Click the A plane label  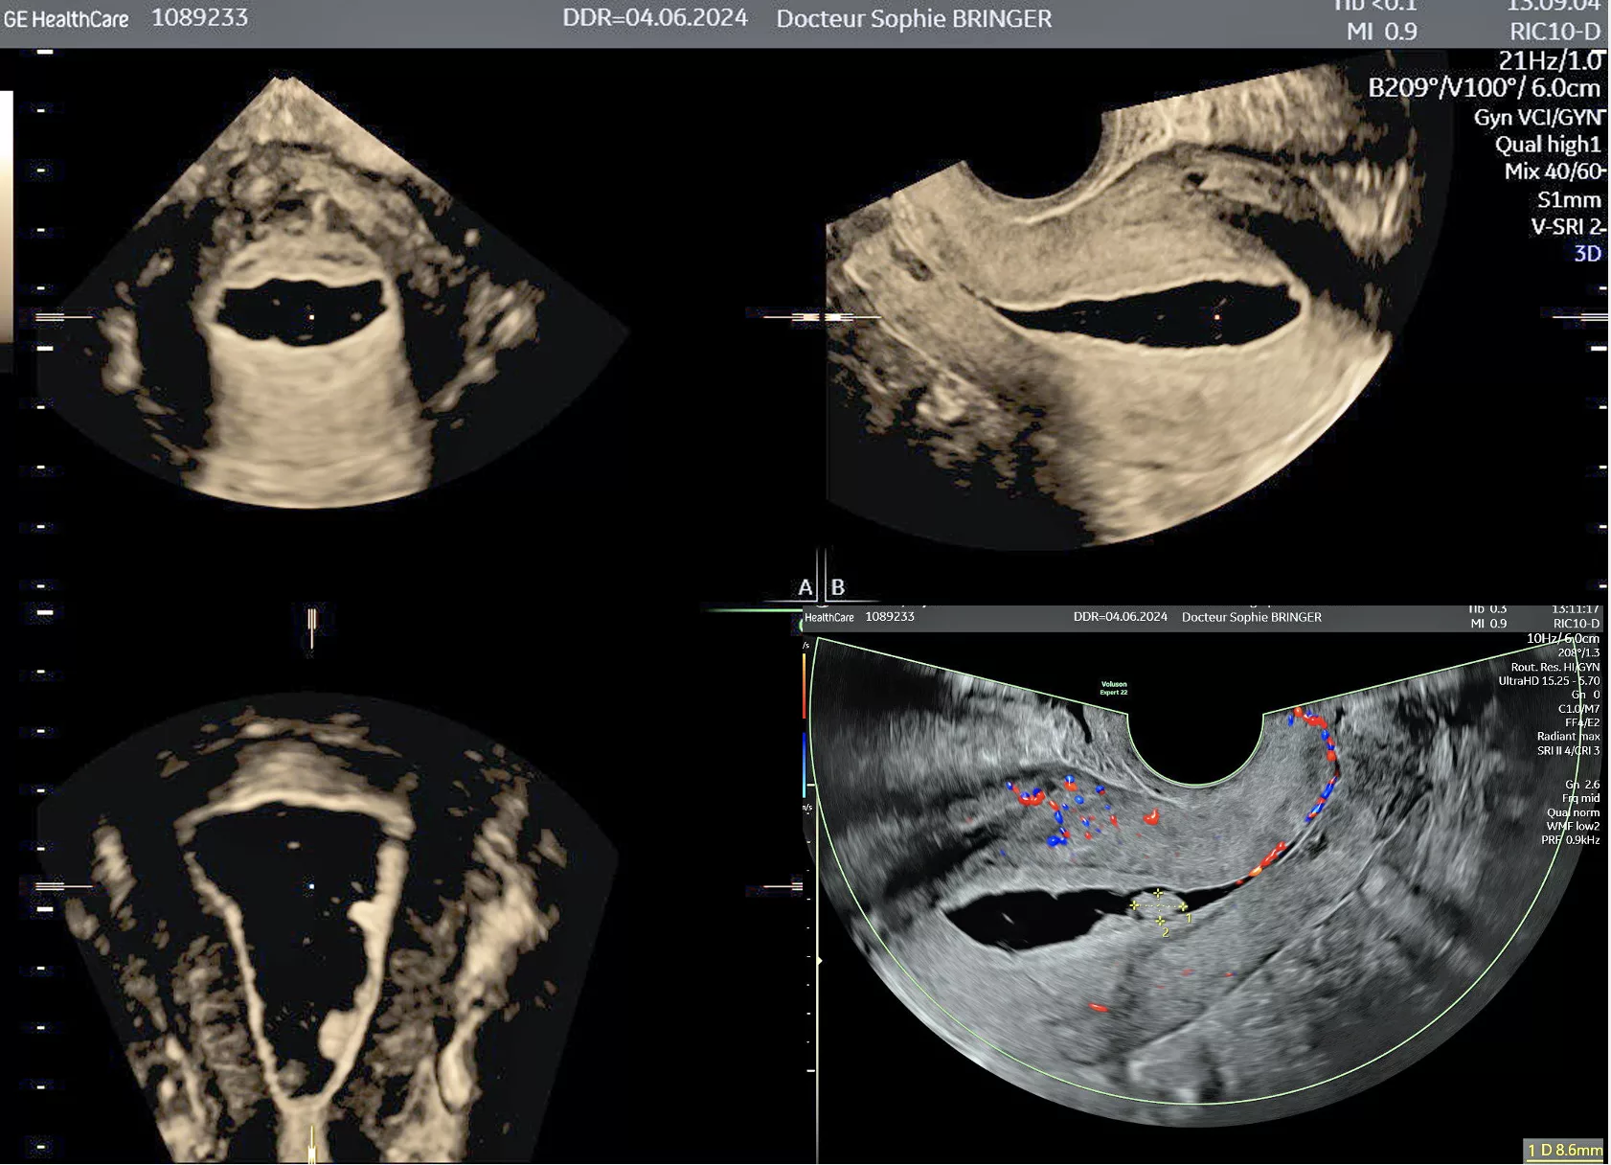click(x=805, y=587)
